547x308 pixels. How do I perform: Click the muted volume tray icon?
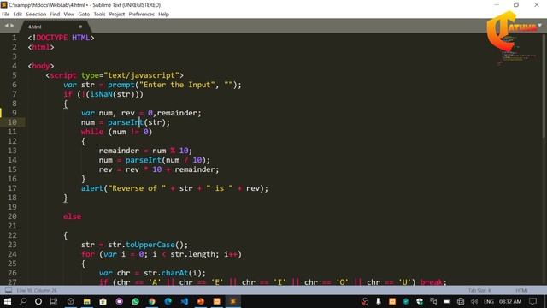(474, 301)
